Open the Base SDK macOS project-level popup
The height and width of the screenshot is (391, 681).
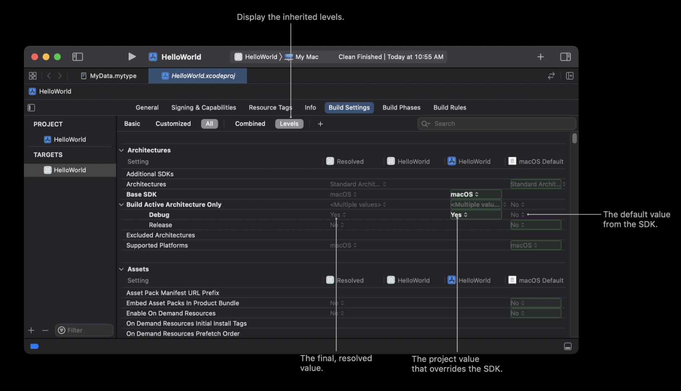(x=476, y=194)
